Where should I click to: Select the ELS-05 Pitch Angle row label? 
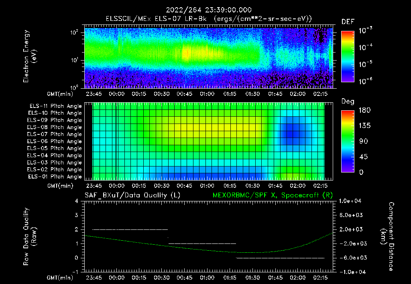point(54,148)
